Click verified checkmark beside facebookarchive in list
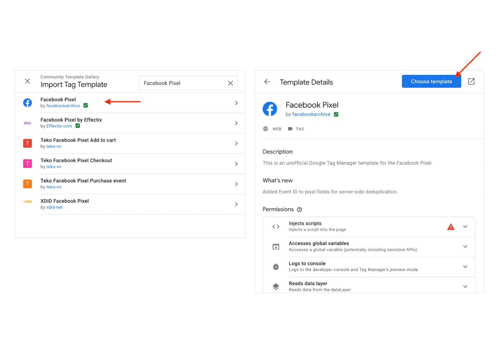This screenshot has height=363, width=499. (86, 106)
